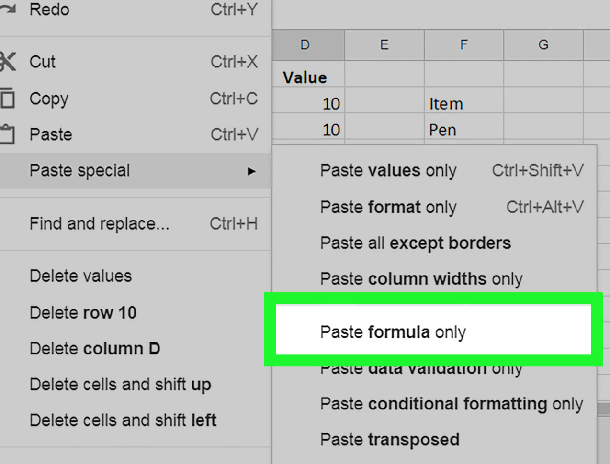Click the highlighted "Paste formula only" option
The height and width of the screenshot is (464, 610).
coord(394,331)
